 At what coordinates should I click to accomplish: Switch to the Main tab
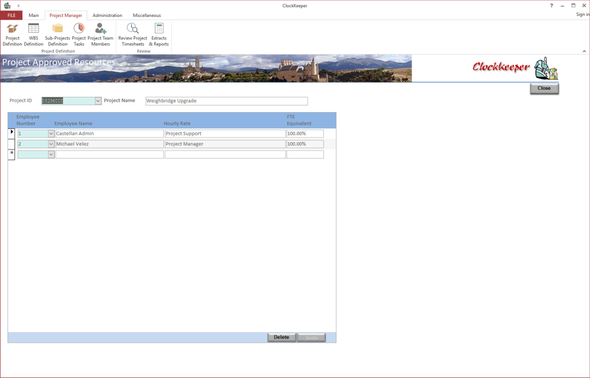(34, 16)
